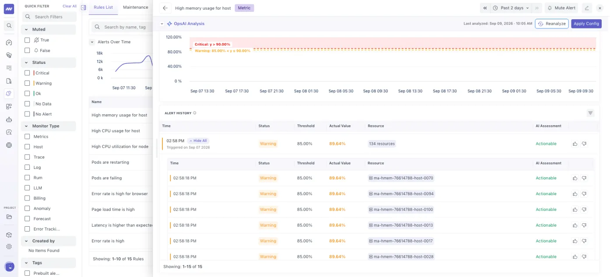The height and width of the screenshot is (277, 610).
Task: Collapse the quick filter side panel
Action: (x=83, y=7)
